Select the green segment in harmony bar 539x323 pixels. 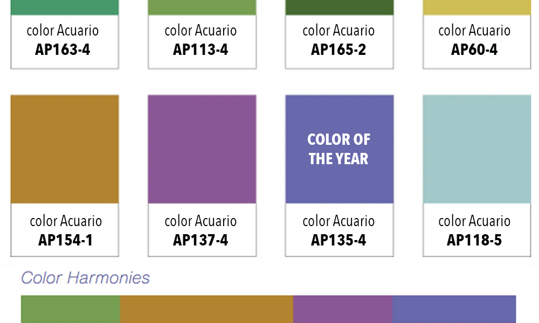[x=70, y=310]
